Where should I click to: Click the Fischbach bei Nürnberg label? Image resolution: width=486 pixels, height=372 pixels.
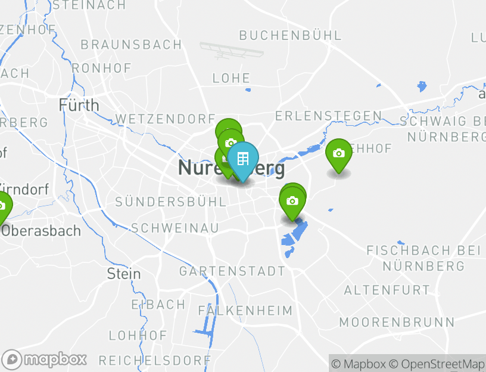pos(423,258)
